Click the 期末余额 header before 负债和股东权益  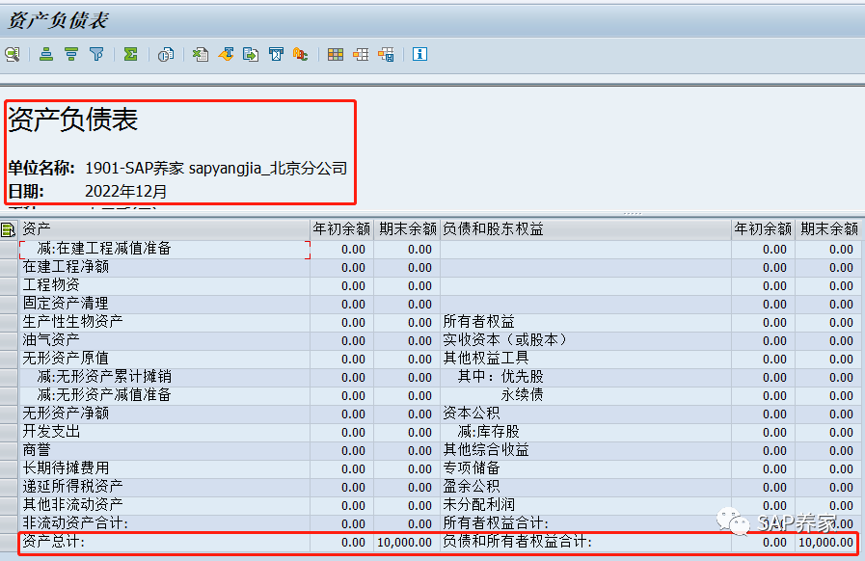(x=407, y=228)
